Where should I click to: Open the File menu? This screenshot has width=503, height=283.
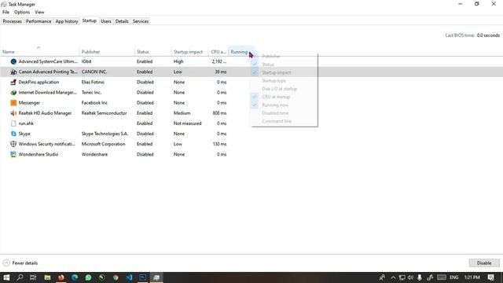(x=6, y=13)
